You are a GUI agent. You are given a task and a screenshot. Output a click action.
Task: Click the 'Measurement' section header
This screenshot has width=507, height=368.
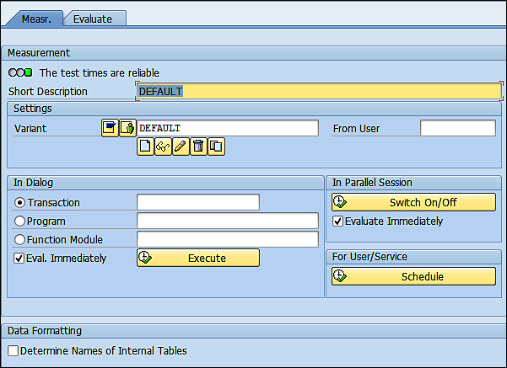coord(39,53)
